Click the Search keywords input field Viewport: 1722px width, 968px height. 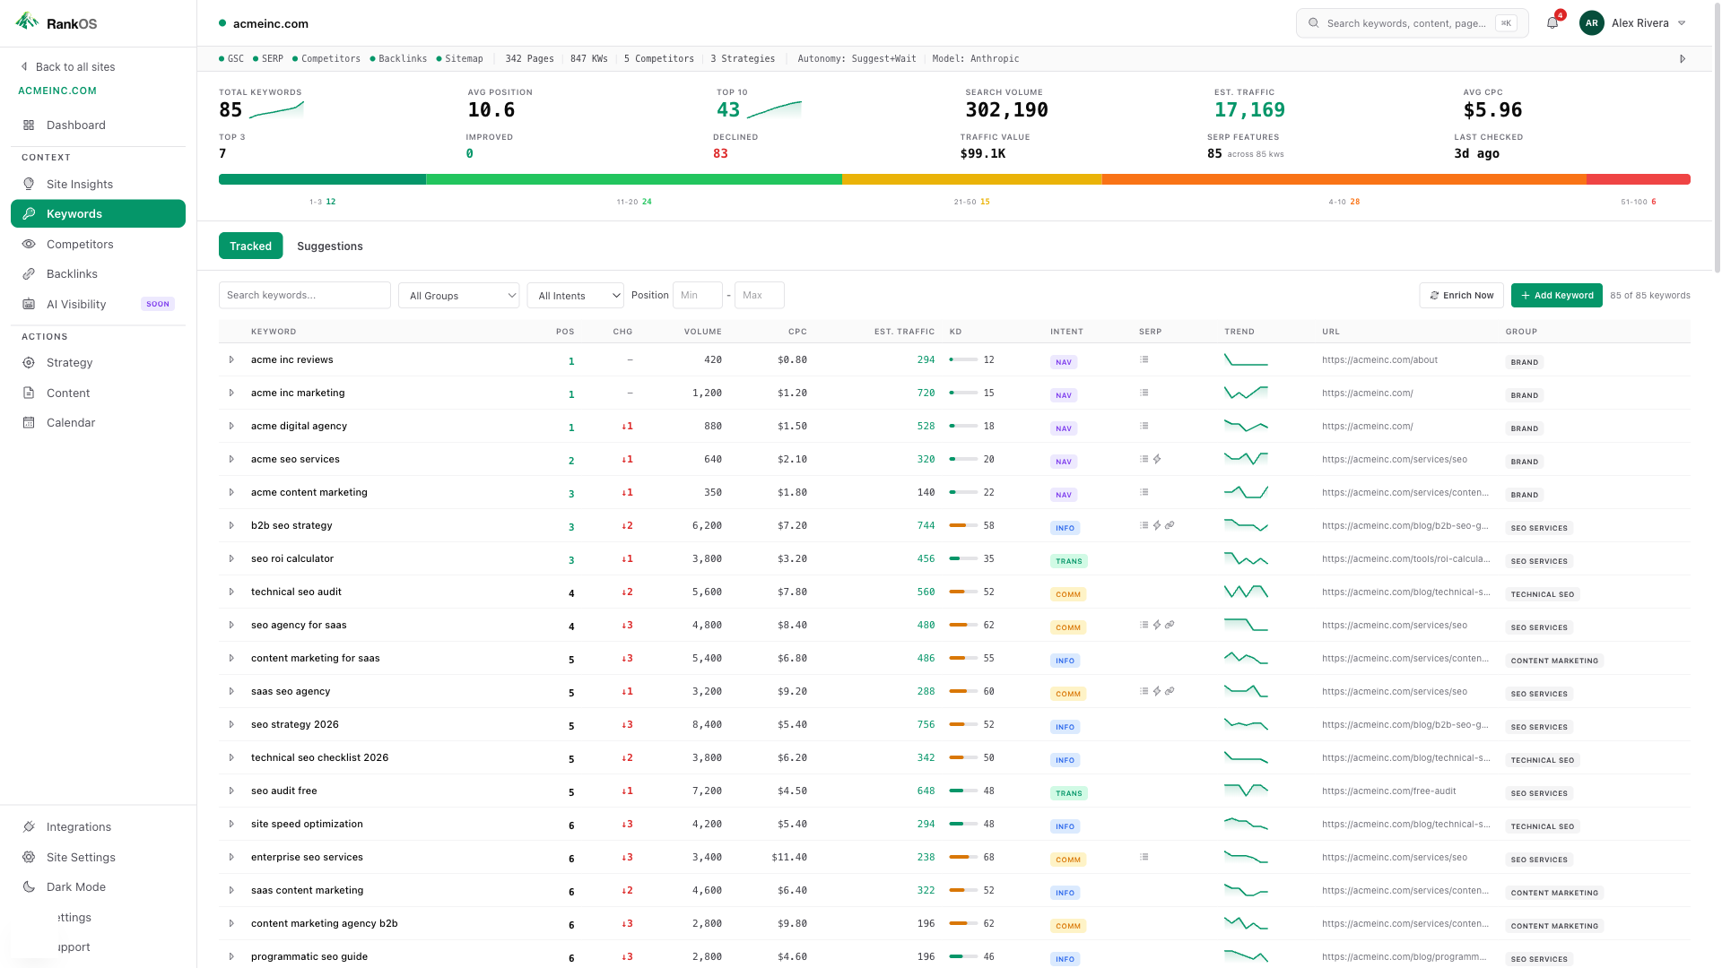[x=304, y=295]
